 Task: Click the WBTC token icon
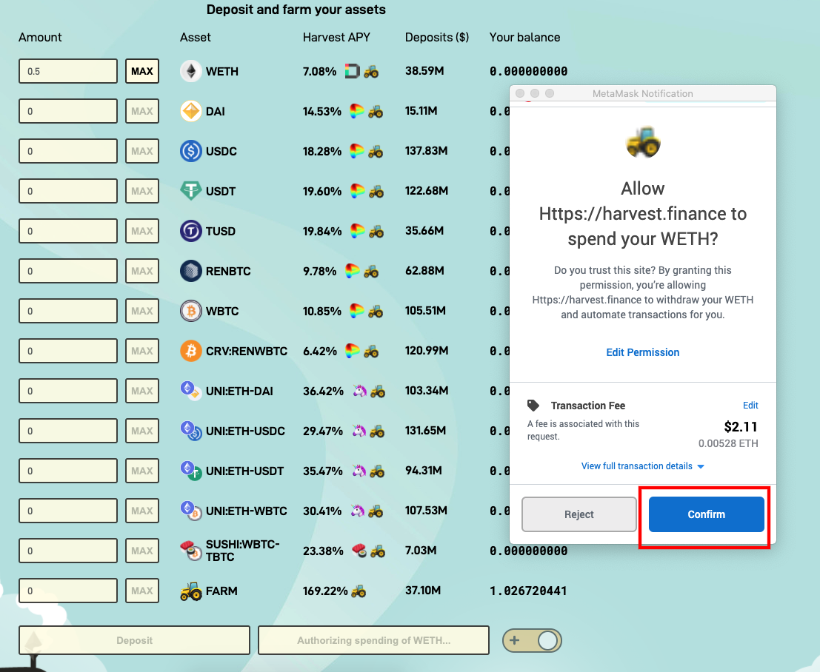coord(191,311)
